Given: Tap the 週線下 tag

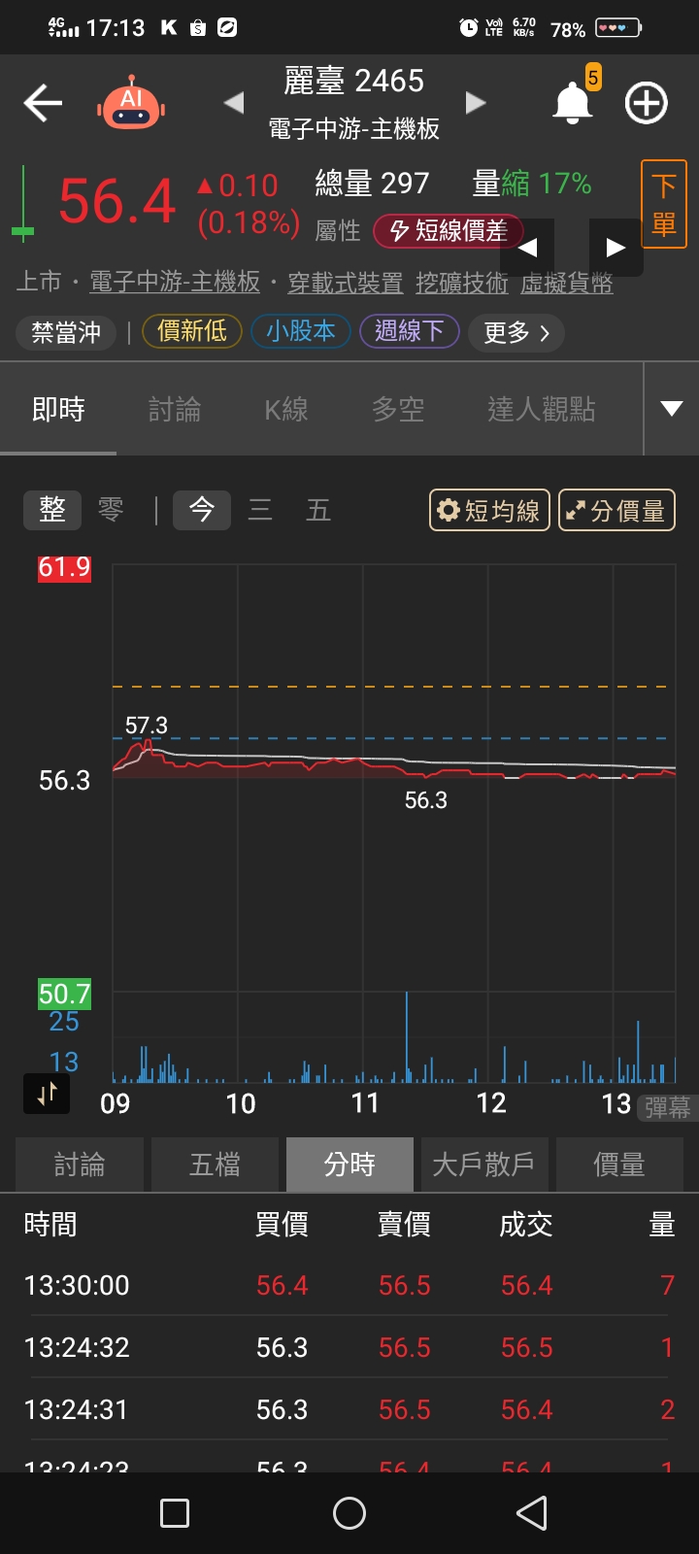Looking at the screenshot, I should click(x=410, y=331).
